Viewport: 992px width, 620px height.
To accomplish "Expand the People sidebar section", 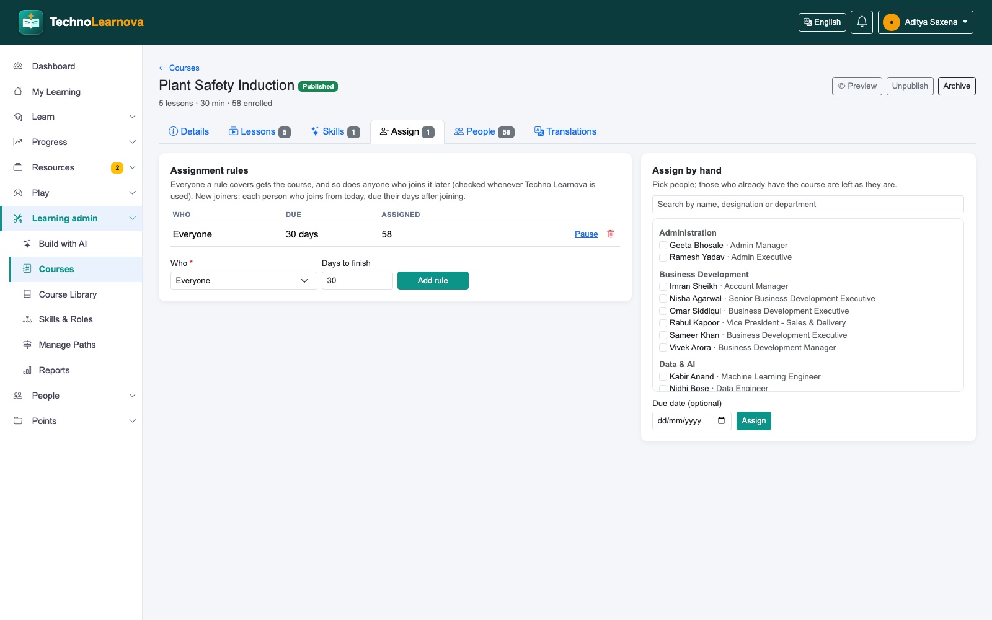I will 71,396.
